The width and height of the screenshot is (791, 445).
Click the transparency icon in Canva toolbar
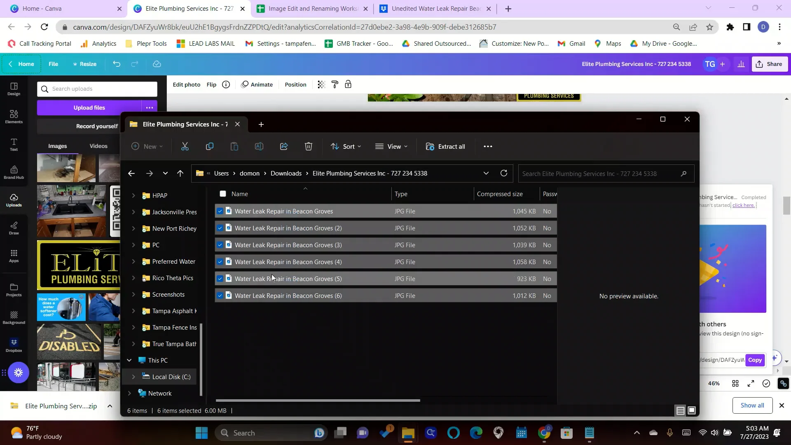click(321, 84)
